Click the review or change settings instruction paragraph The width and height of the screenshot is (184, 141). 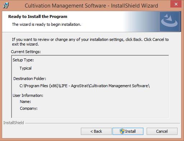[x=90, y=42]
